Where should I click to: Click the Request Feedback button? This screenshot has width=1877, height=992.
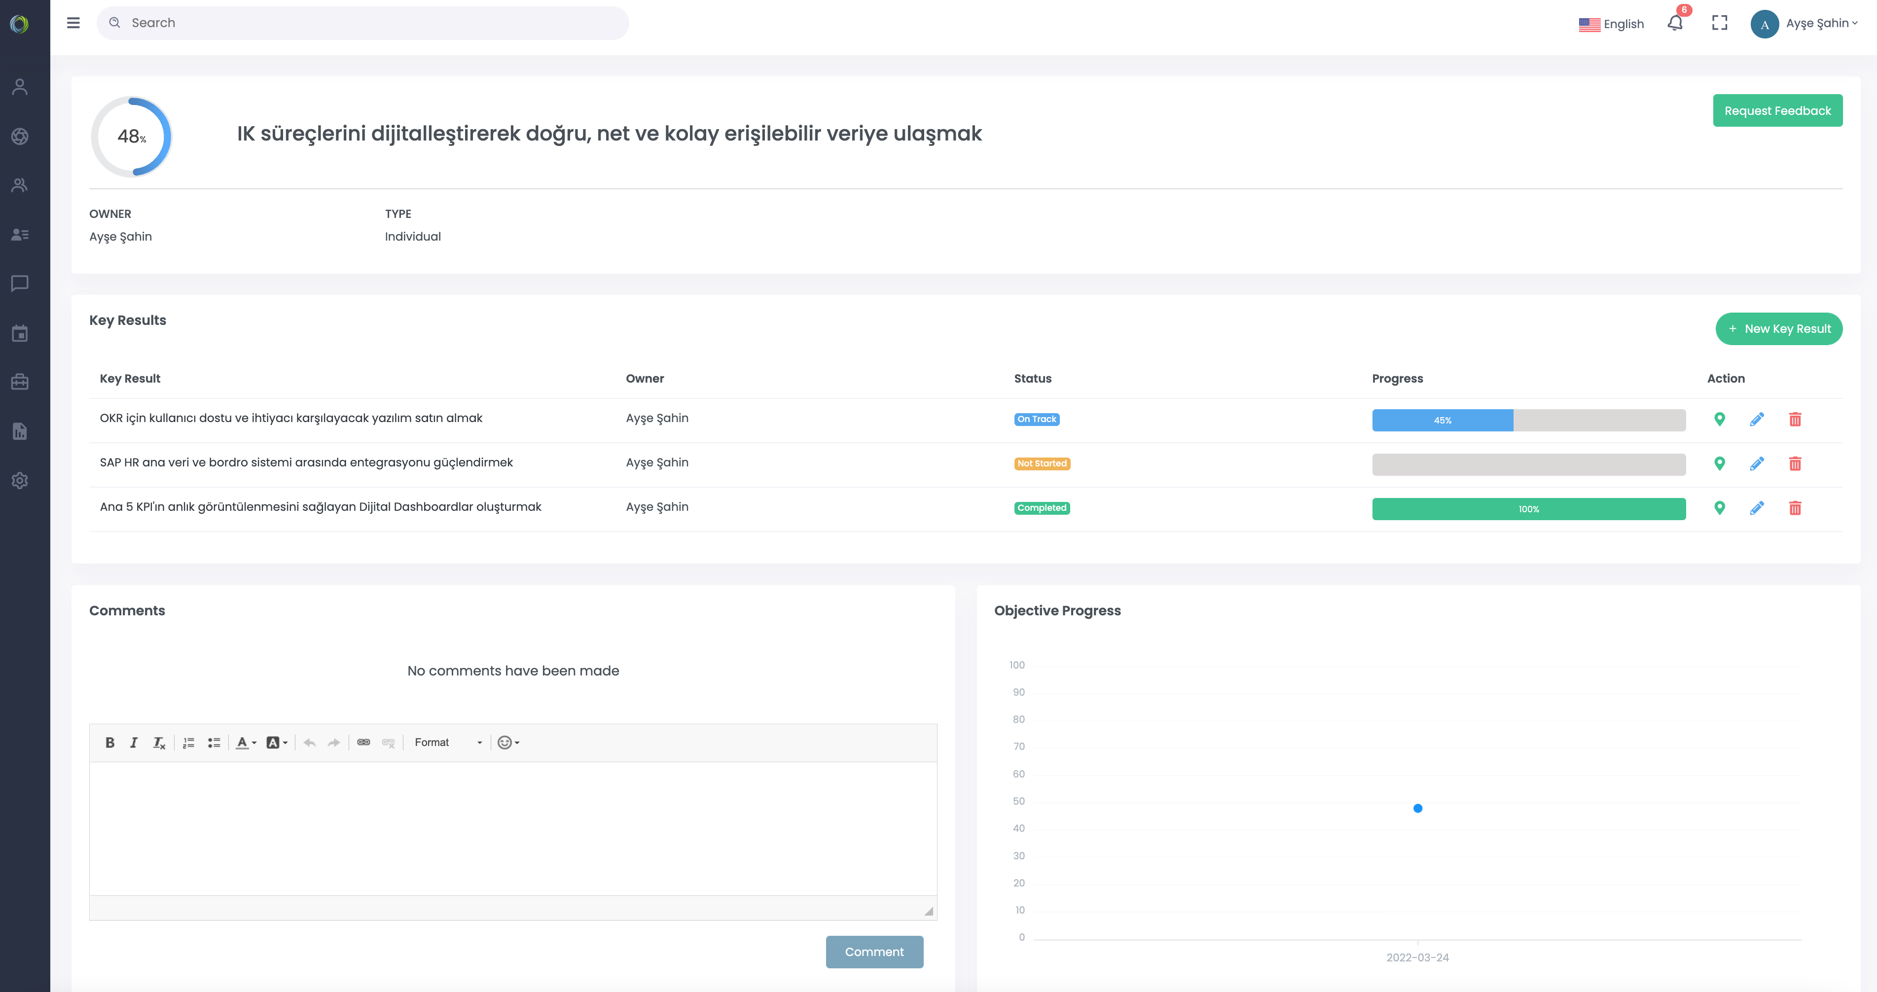coord(1778,110)
